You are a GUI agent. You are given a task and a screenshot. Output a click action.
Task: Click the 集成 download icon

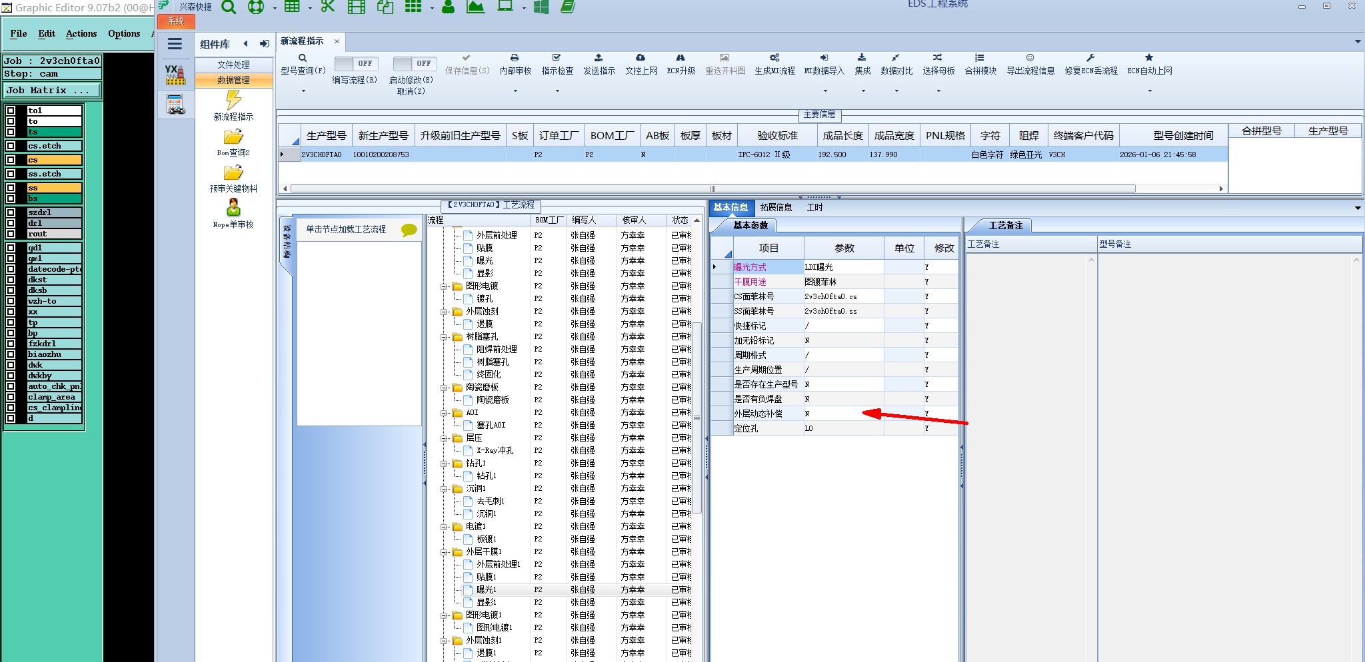(862, 58)
